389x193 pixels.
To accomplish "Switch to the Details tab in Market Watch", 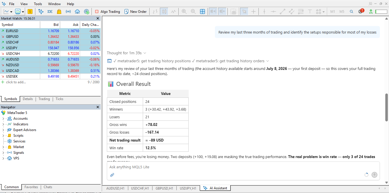I will 28,99.
